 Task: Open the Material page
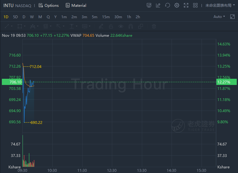point(76,6)
